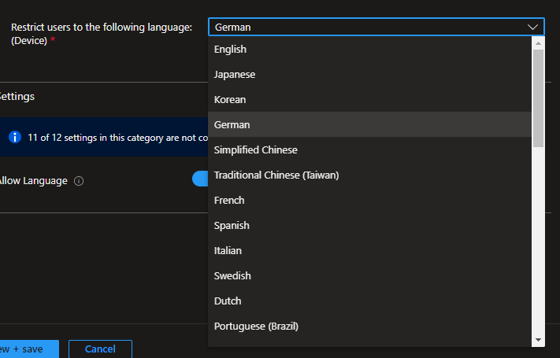Select English from the language list
The image size is (560, 358).
click(230, 49)
